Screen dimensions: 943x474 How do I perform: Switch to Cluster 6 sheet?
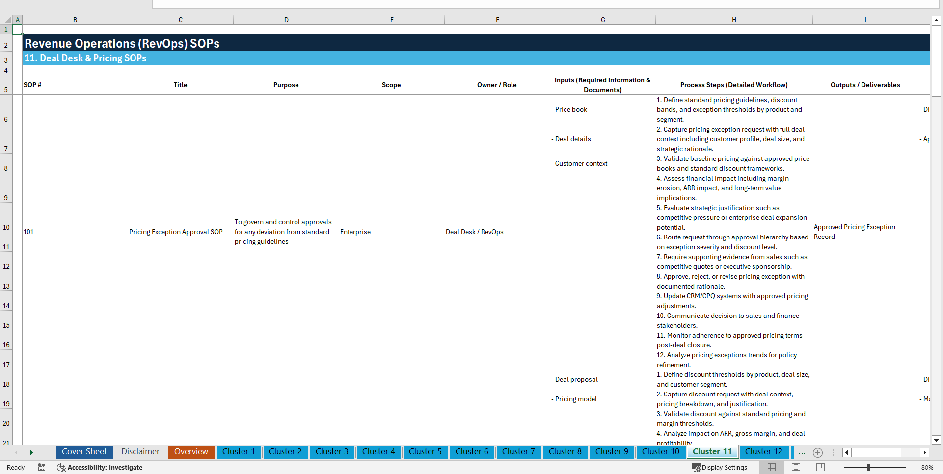point(472,452)
